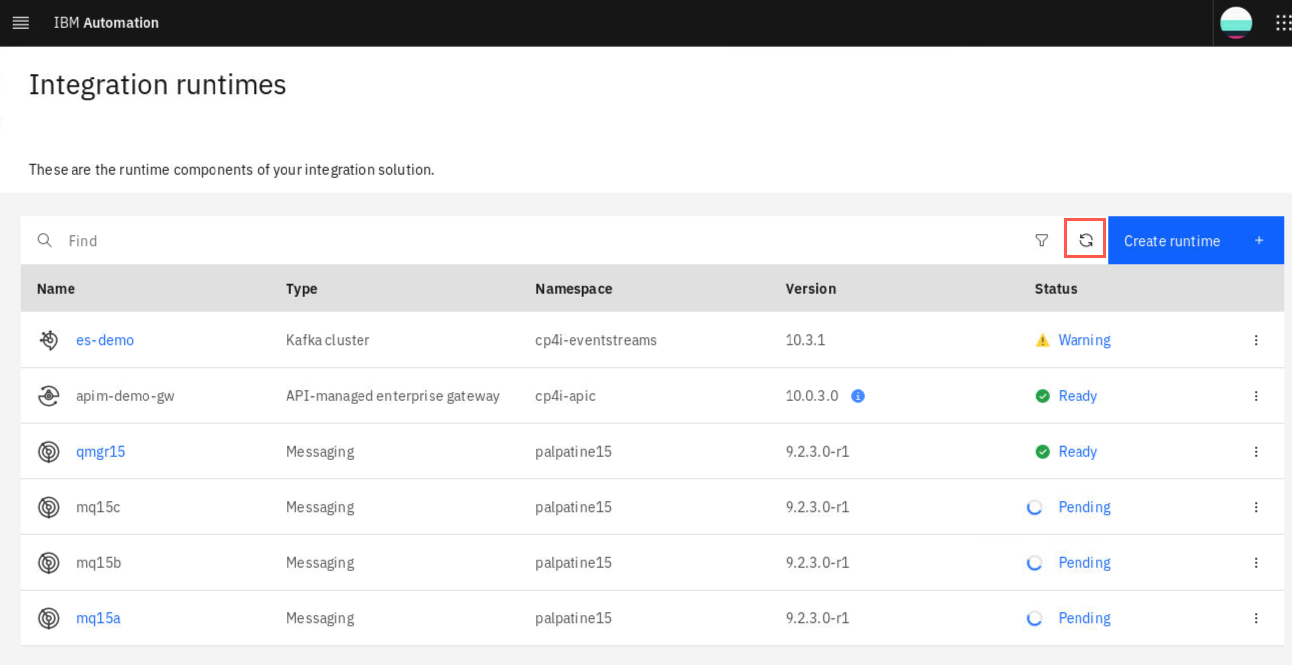The height and width of the screenshot is (665, 1292).
Task: Click the mq15a messaging icon
Action: point(49,618)
